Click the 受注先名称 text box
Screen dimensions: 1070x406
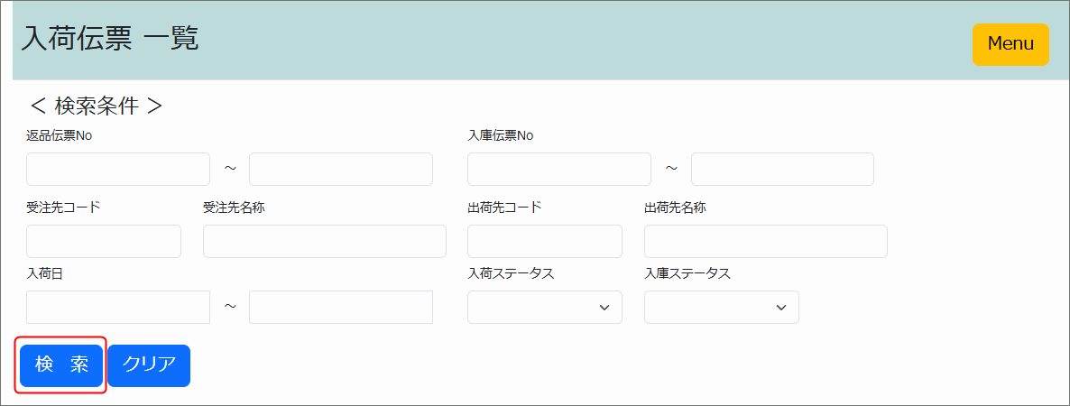pyautogui.click(x=325, y=242)
